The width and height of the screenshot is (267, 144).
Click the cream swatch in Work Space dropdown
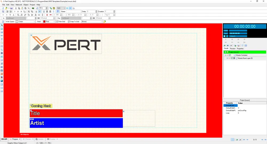pos(17,21)
